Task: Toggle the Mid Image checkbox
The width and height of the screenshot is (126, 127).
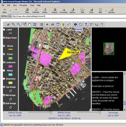Action: (4, 95)
